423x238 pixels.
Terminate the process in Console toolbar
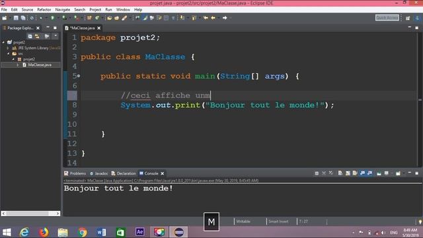(x=317, y=173)
